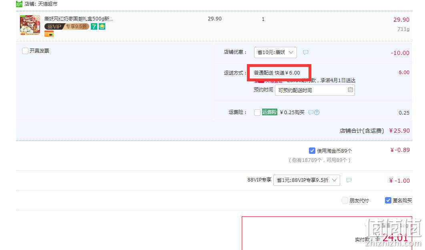Click the green Tmall Supermarket shop icon

19,4
